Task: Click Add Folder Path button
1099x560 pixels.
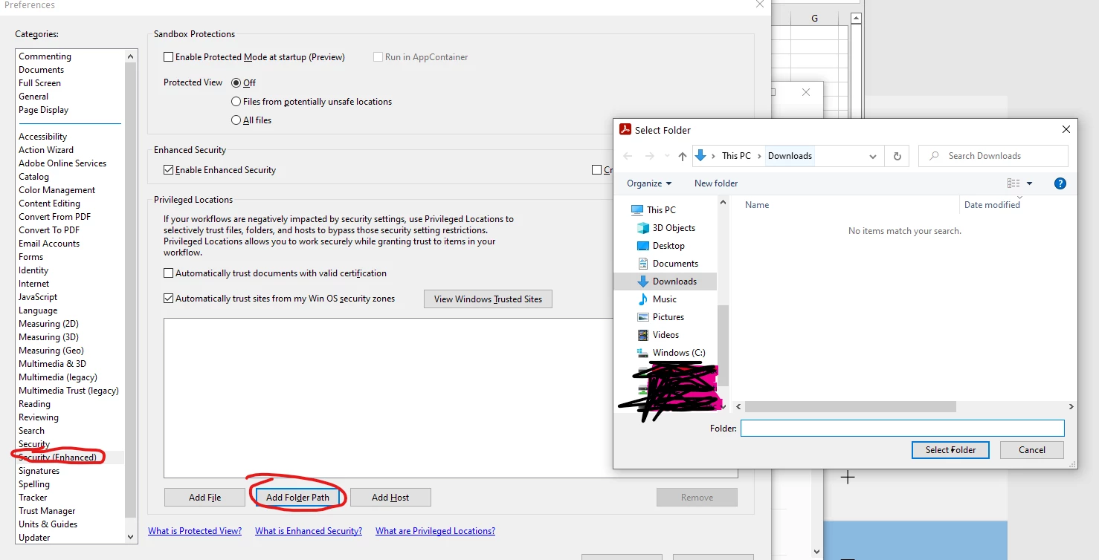Action: pyautogui.click(x=297, y=498)
